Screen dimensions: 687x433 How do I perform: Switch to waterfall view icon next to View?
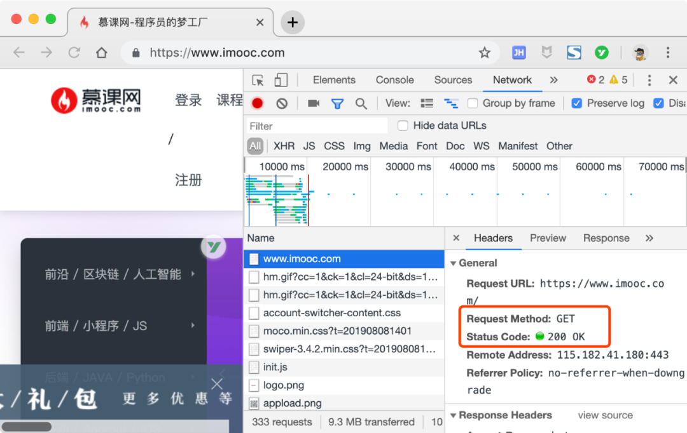pos(450,103)
